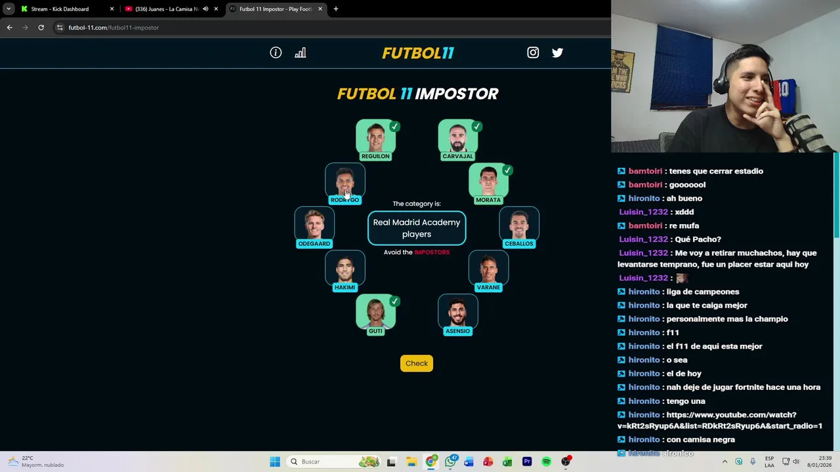Open PowerPoint from taskbar
Image resolution: width=840 pixels, height=472 pixels.
click(x=488, y=462)
